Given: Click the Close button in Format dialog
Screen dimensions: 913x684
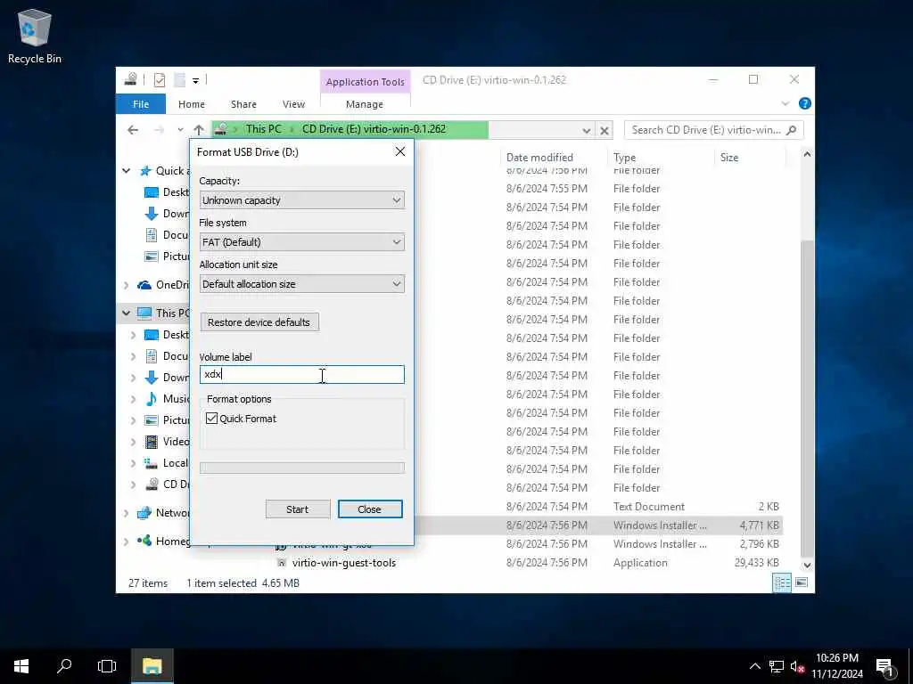Looking at the screenshot, I should [370, 509].
